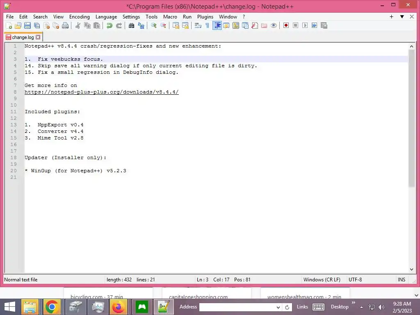Screen dimensions: 420x315
Task: Click the taskbar Address input field
Action: coord(237,307)
